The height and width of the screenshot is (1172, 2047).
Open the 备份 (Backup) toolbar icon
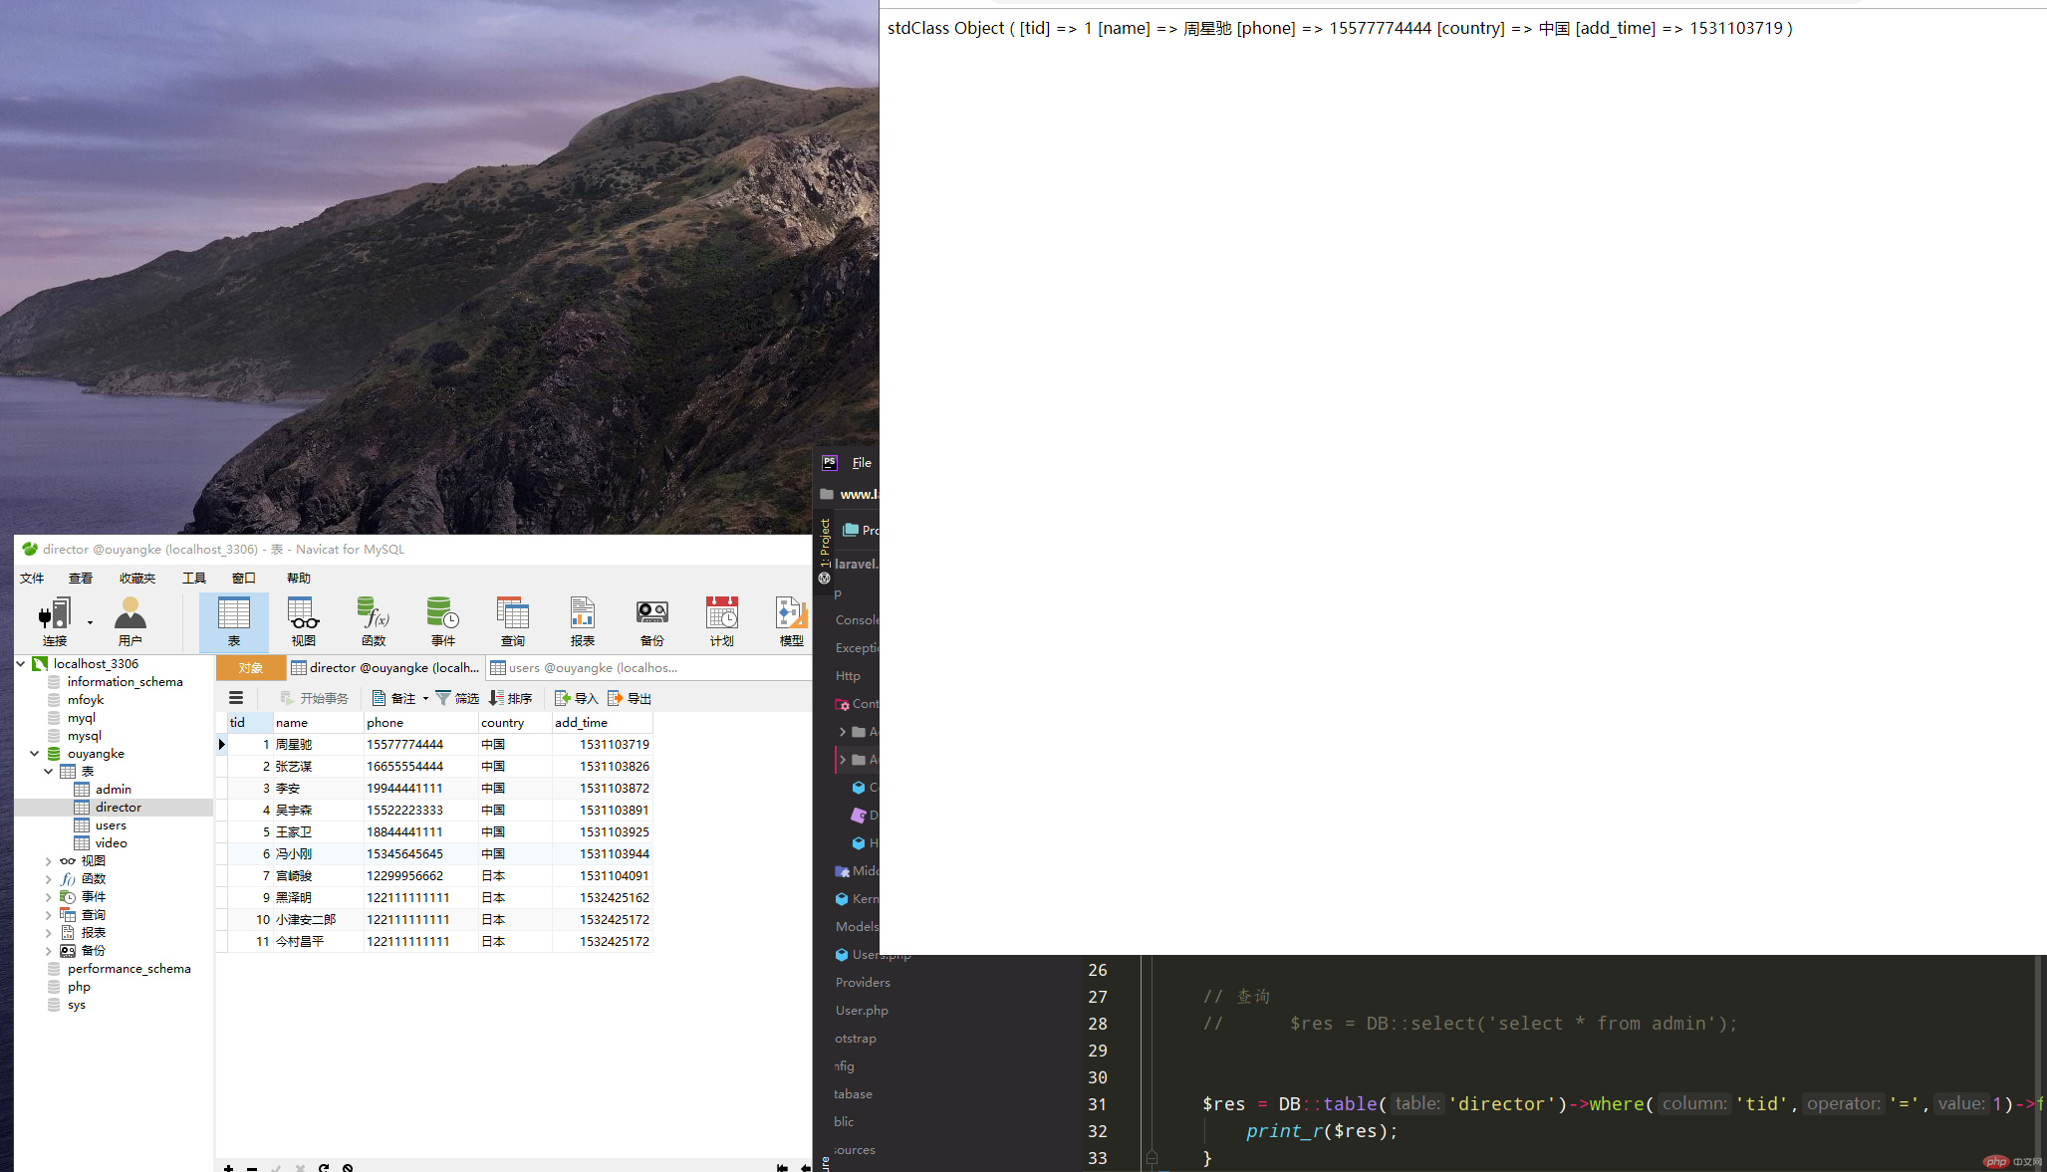click(652, 622)
